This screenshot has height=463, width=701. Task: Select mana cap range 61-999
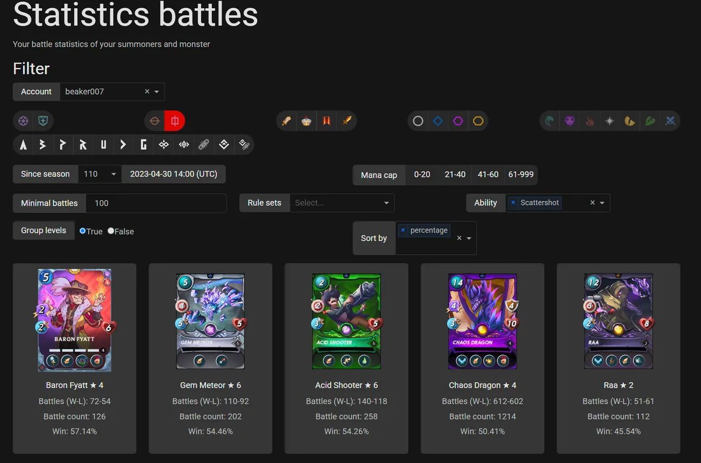pos(521,175)
